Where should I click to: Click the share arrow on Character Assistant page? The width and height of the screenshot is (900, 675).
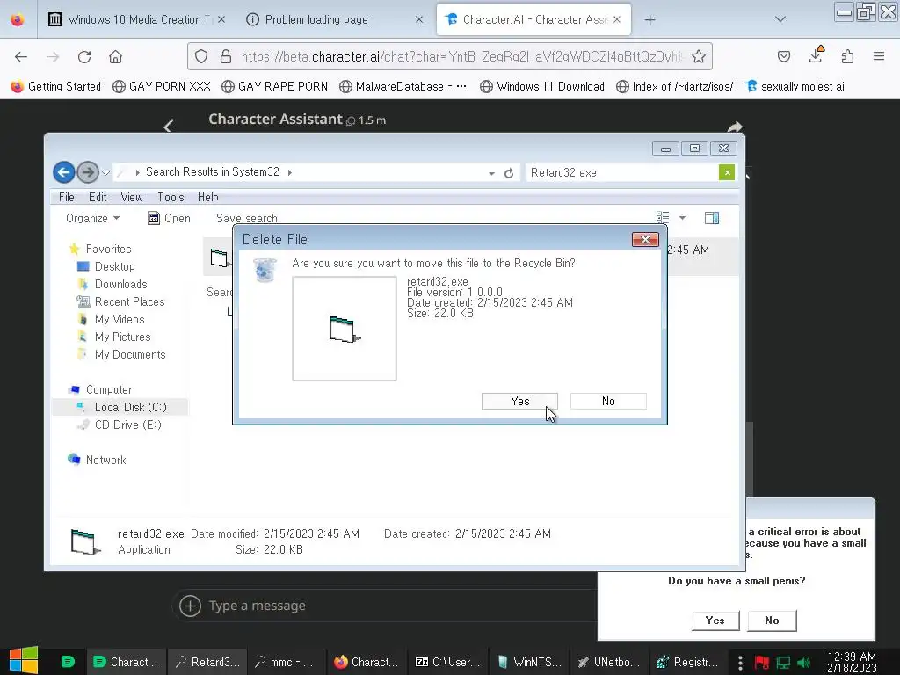point(735,127)
